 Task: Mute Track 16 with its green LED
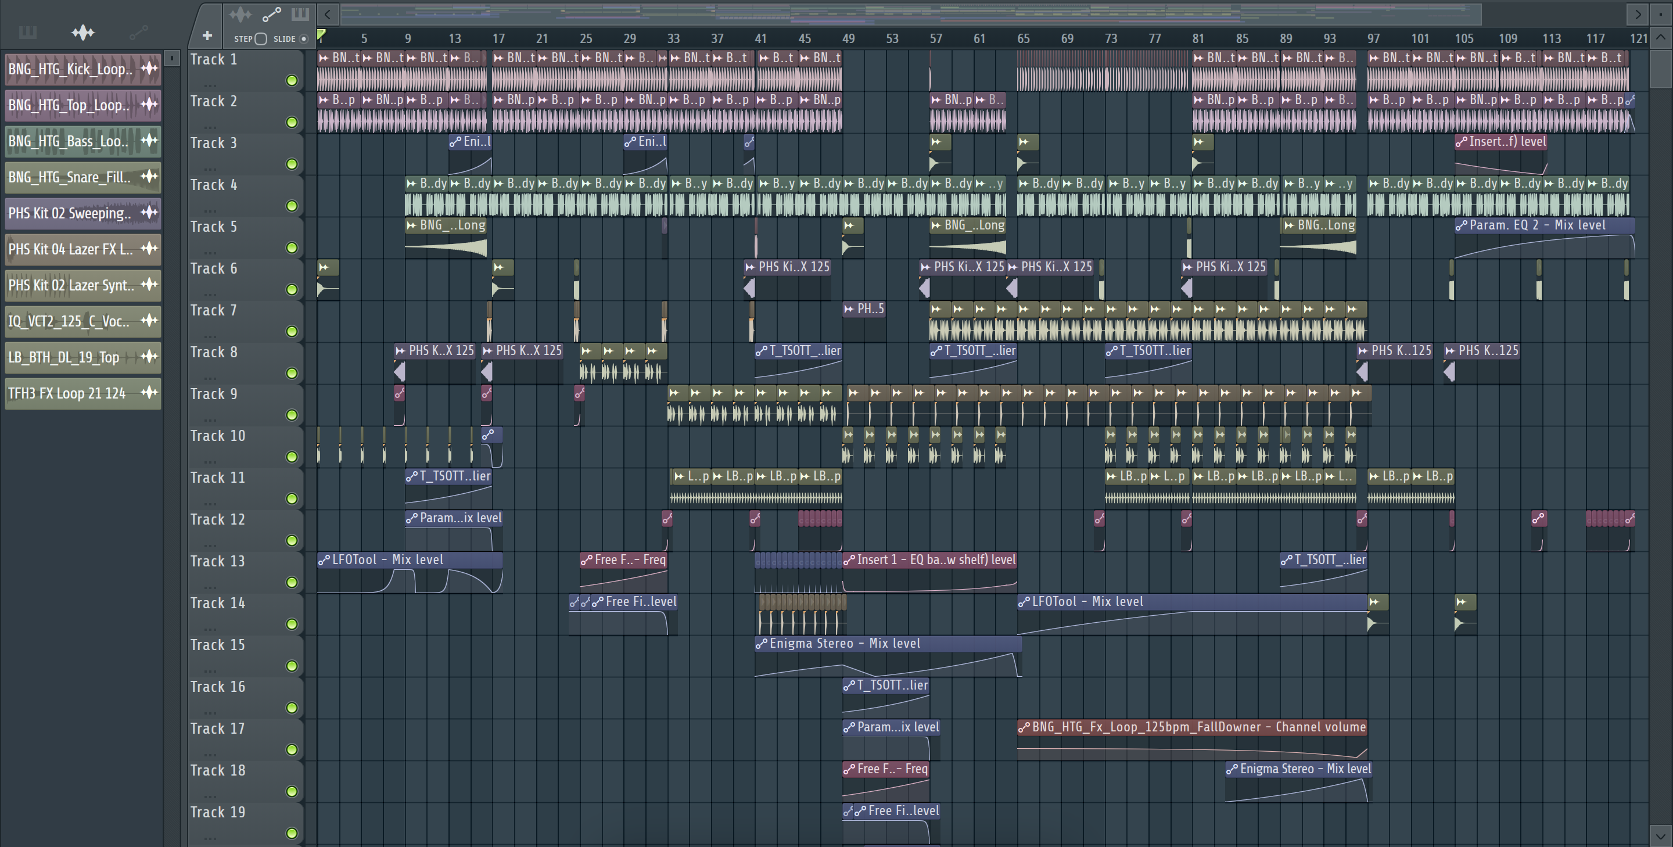pos(292,708)
